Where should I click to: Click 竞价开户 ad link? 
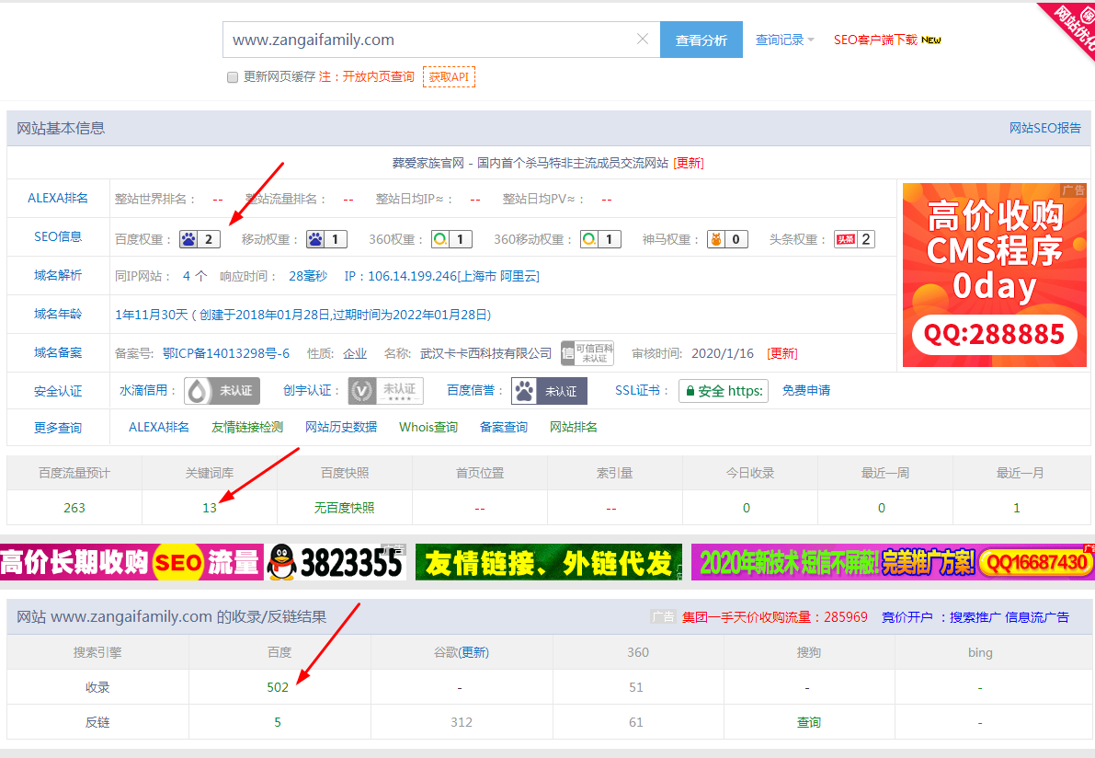pyautogui.click(x=907, y=617)
